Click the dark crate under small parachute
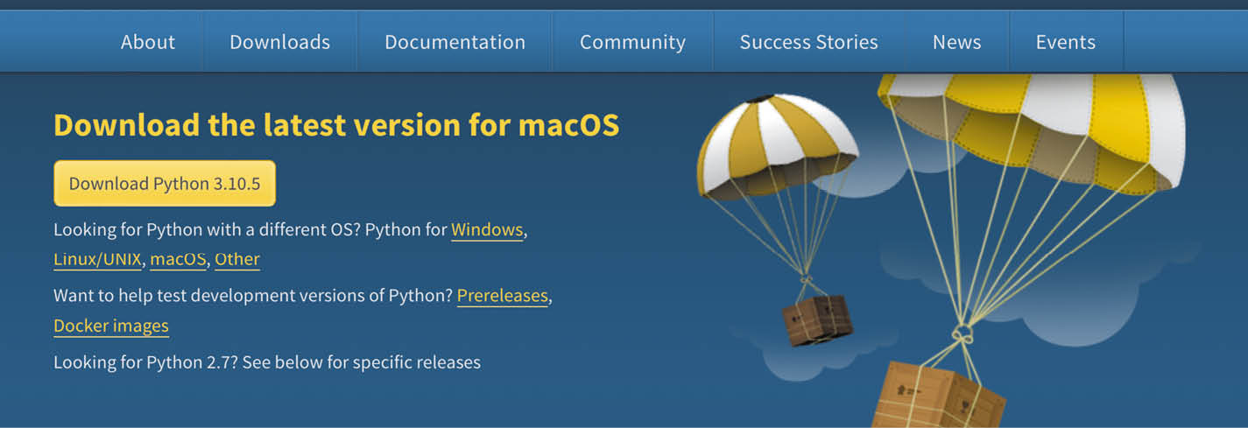The image size is (1248, 428). coord(816,319)
